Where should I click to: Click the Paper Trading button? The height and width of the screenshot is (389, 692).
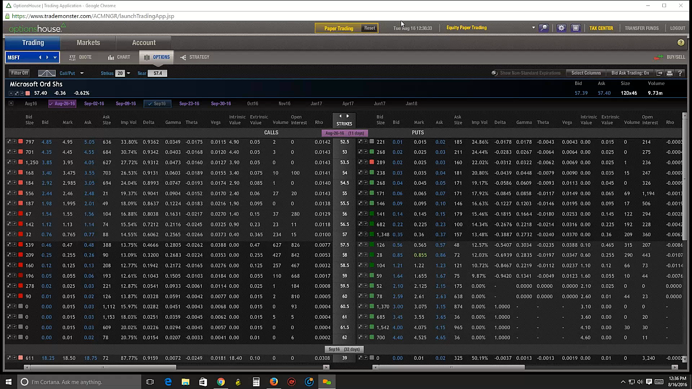click(338, 28)
